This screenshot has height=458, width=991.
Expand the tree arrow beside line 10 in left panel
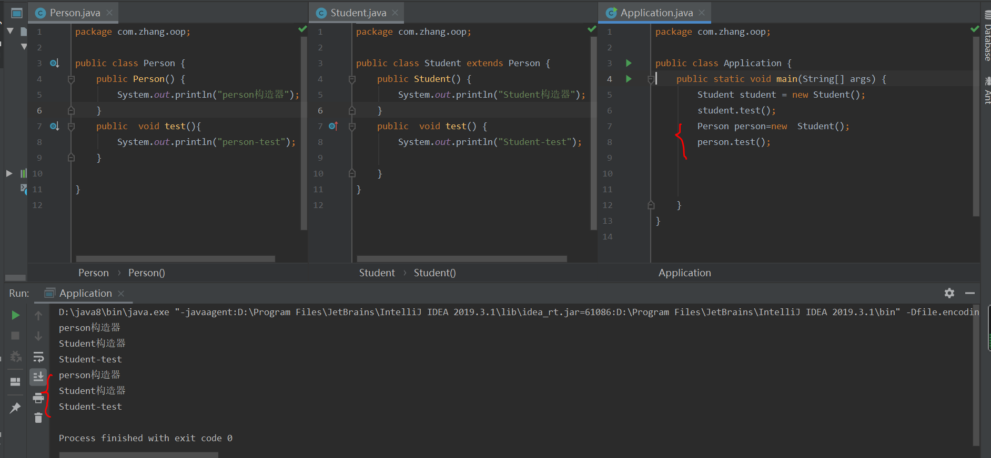pos(9,173)
